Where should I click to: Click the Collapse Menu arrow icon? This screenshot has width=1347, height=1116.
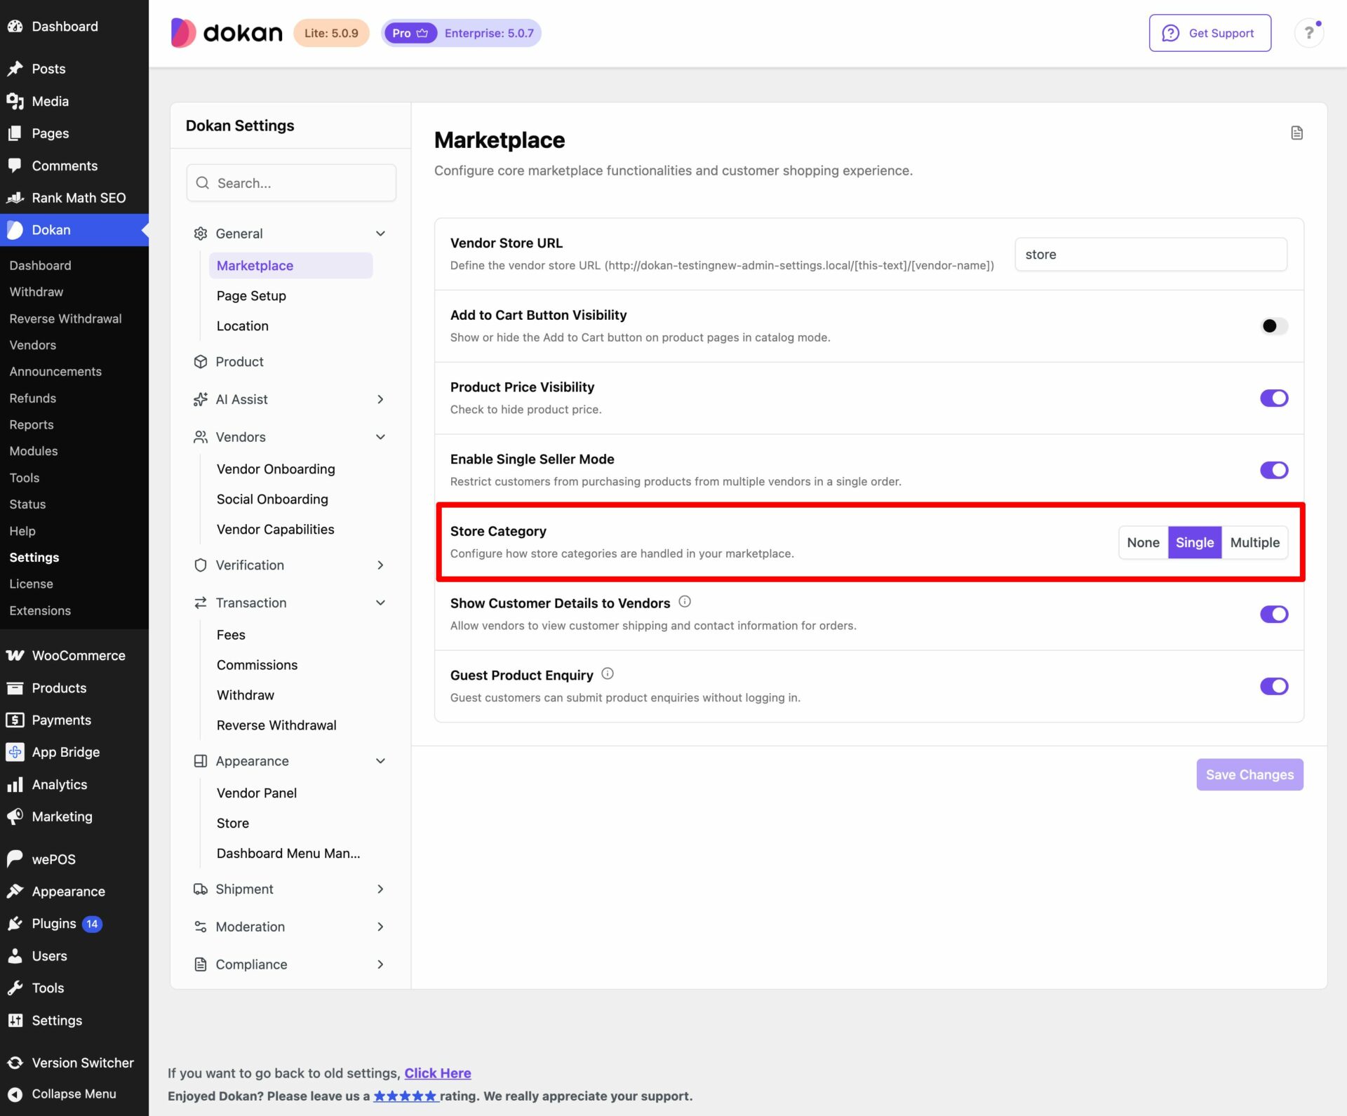point(15,1094)
